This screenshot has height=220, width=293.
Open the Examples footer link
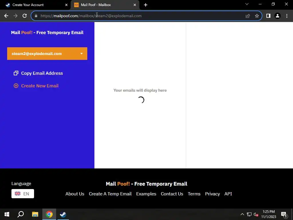[146, 194]
